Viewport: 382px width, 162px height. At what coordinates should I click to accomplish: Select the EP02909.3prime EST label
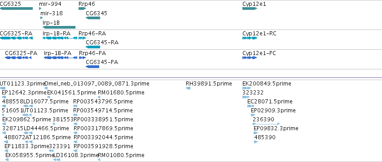[273, 111]
